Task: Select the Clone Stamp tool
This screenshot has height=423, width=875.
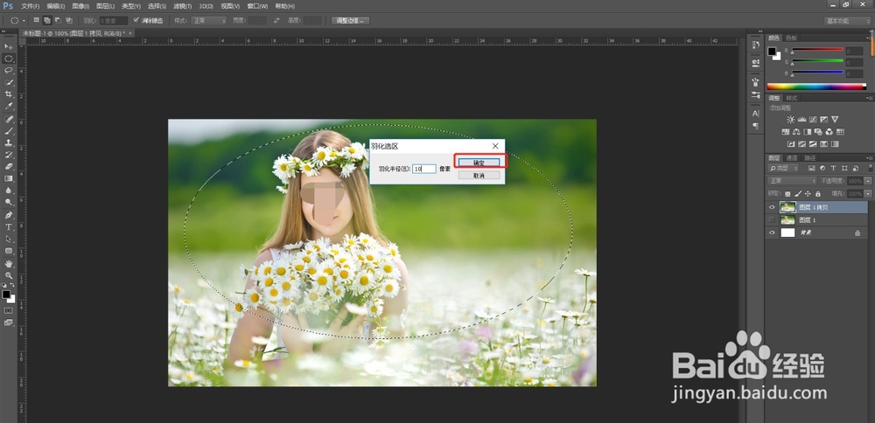Action: pyautogui.click(x=9, y=142)
